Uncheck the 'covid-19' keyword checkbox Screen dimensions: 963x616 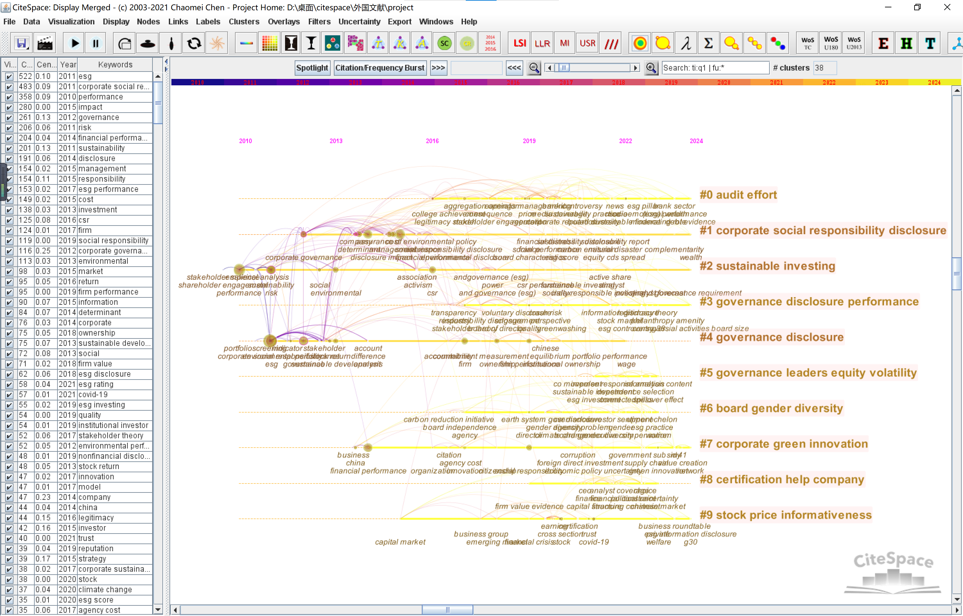9,395
